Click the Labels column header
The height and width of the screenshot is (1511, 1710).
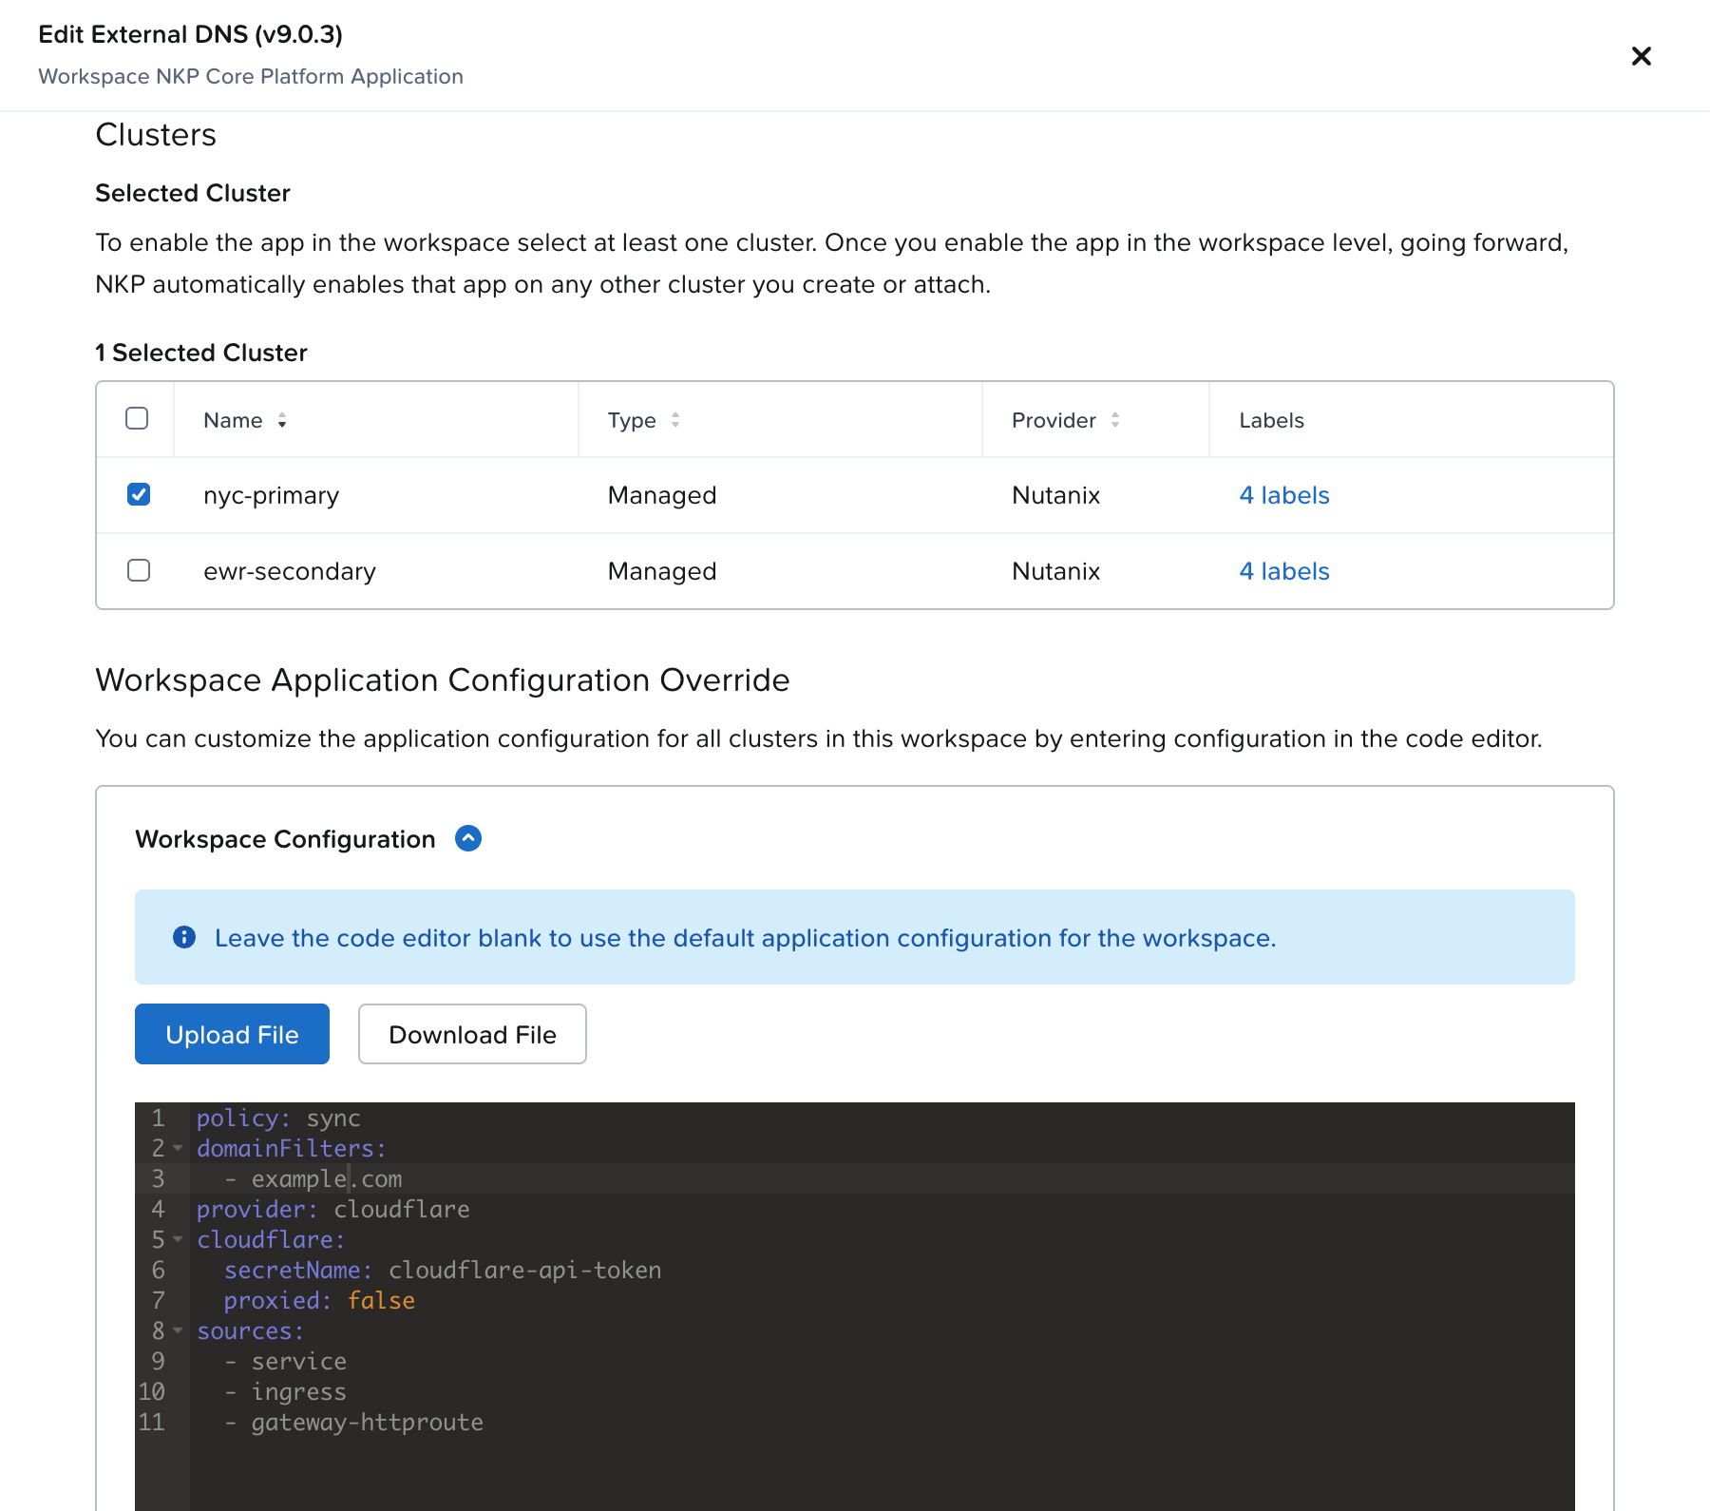(1271, 420)
